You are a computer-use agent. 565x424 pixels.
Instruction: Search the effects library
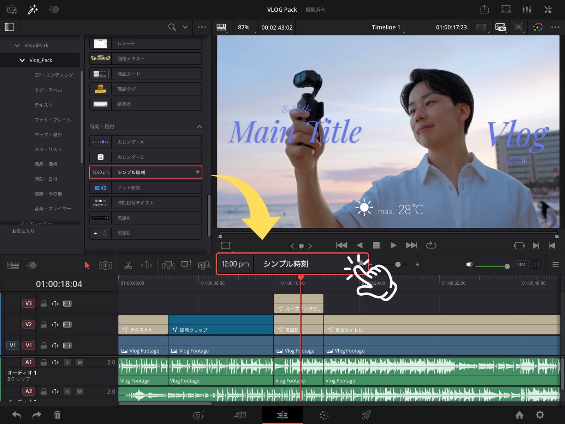(172, 27)
